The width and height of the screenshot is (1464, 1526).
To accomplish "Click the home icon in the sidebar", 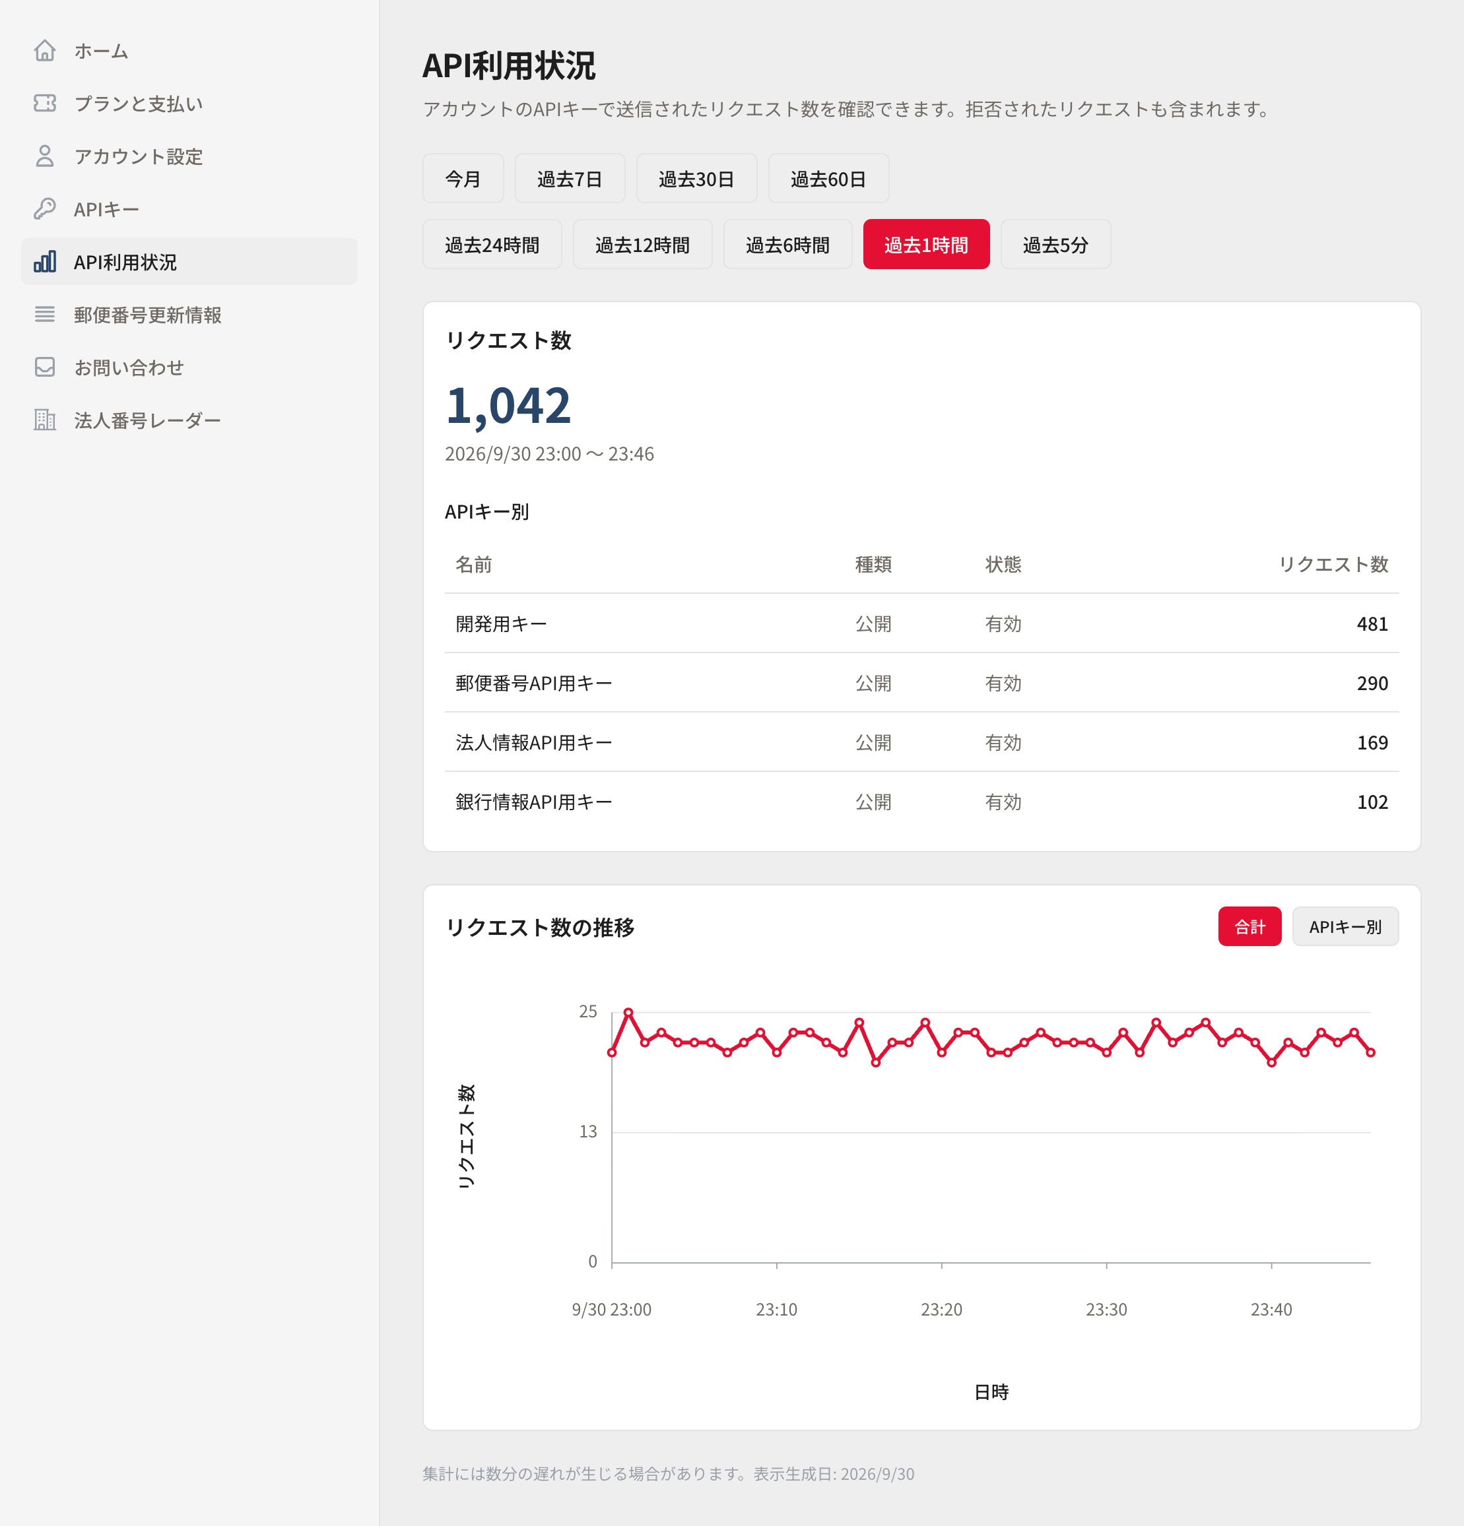I will [45, 51].
